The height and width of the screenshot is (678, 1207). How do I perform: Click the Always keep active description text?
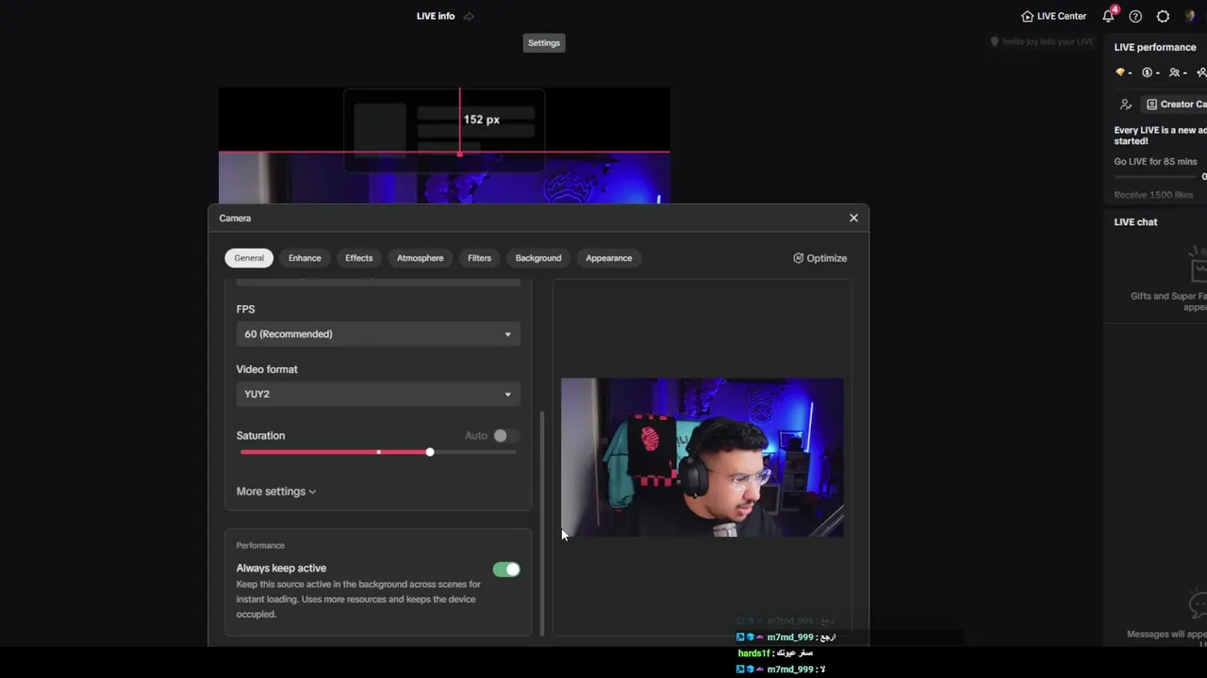358,599
